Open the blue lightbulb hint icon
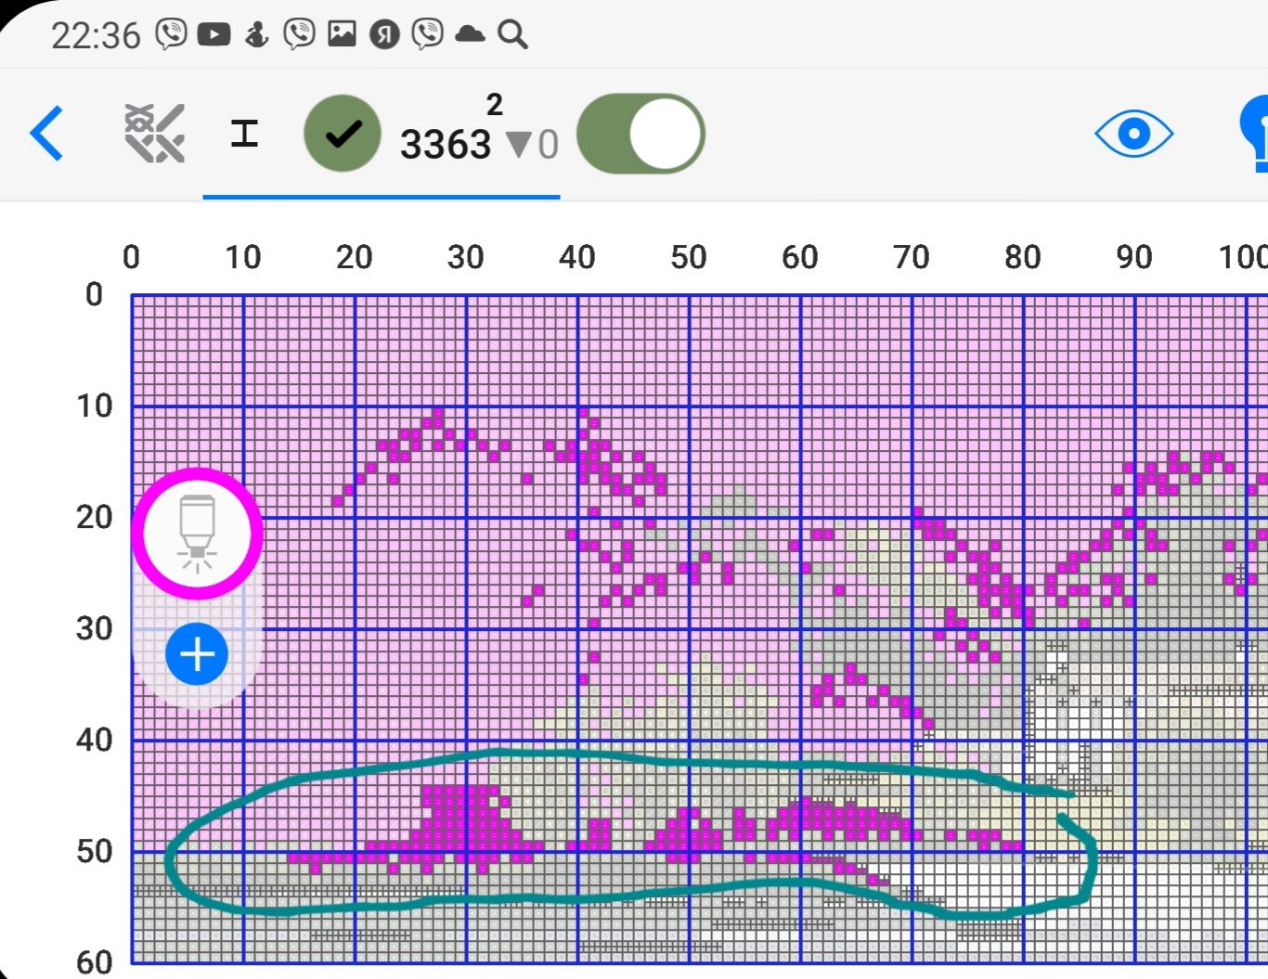This screenshot has height=979, width=1268. (1255, 134)
